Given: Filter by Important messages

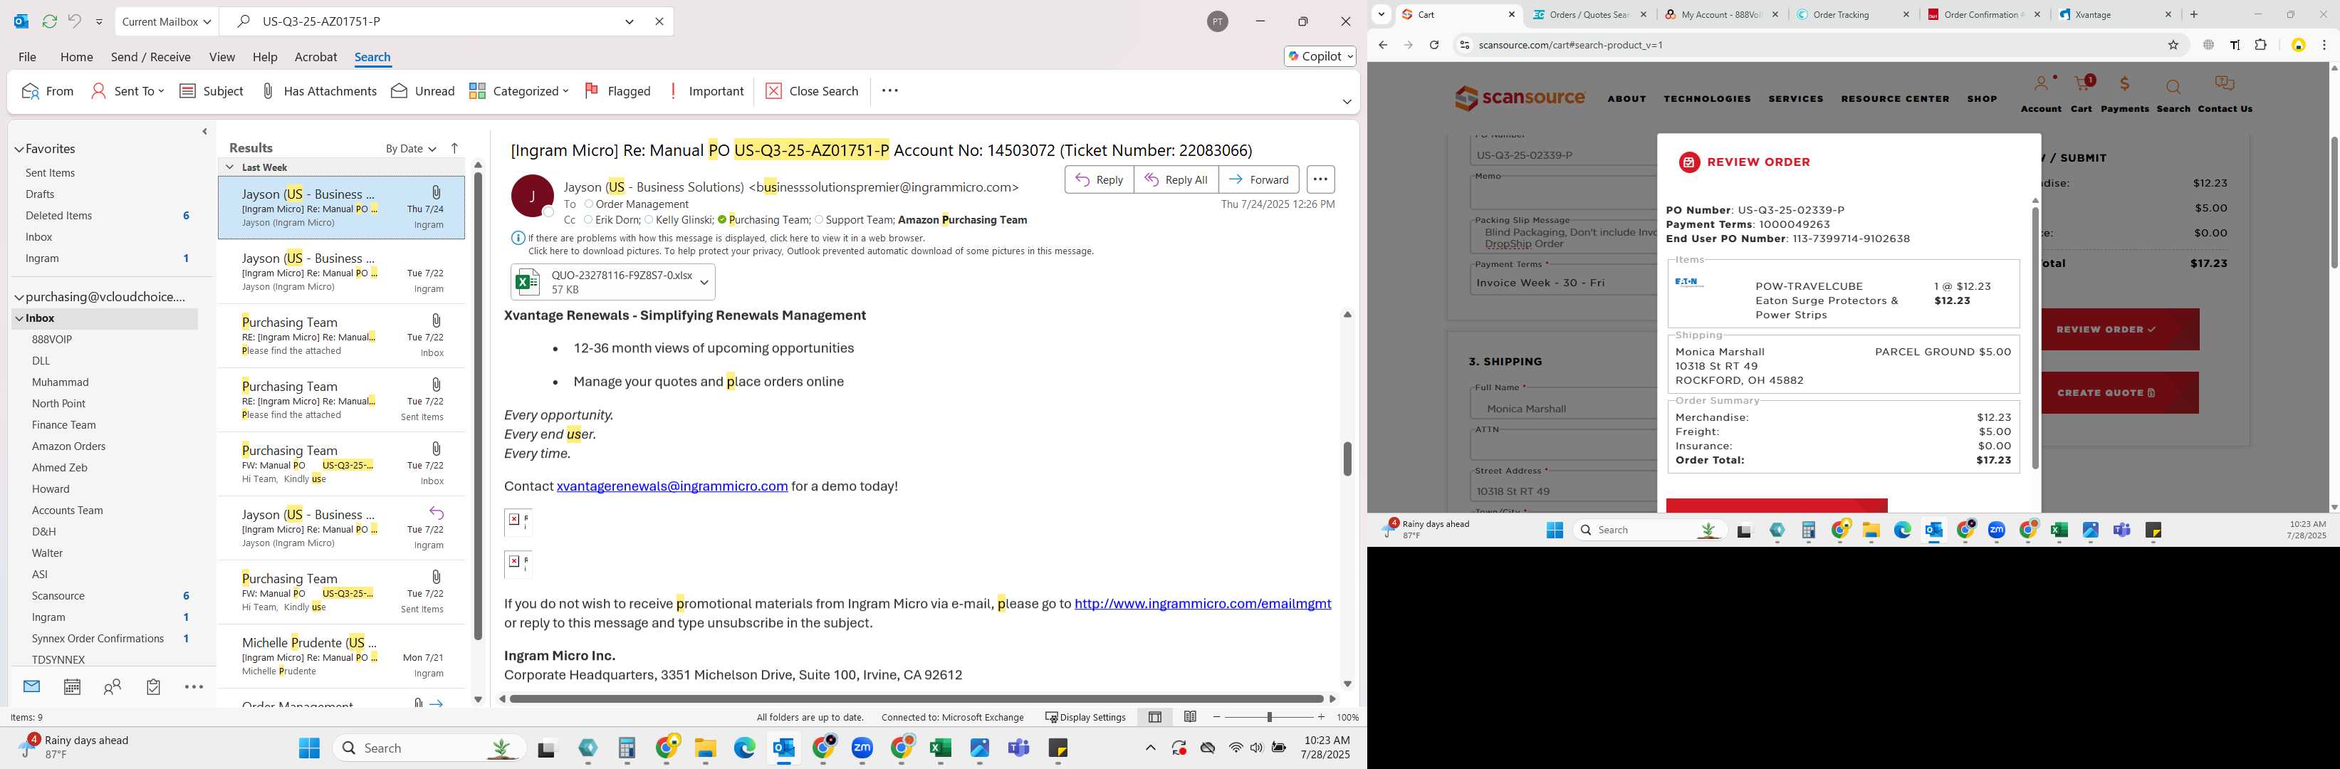Looking at the screenshot, I should click(706, 91).
